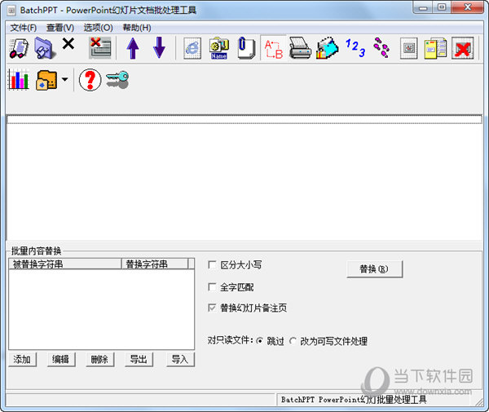Select the A-to-B content replace icon
This screenshot has height=412, width=489.
tap(273, 49)
